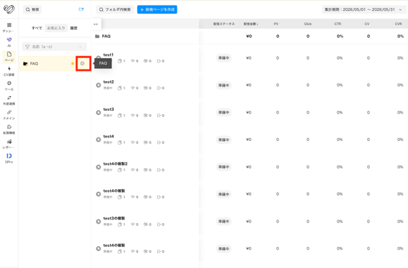The image size is (408, 268).
Task: Sort by 配信金額 column header
Action: tap(251, 24)
